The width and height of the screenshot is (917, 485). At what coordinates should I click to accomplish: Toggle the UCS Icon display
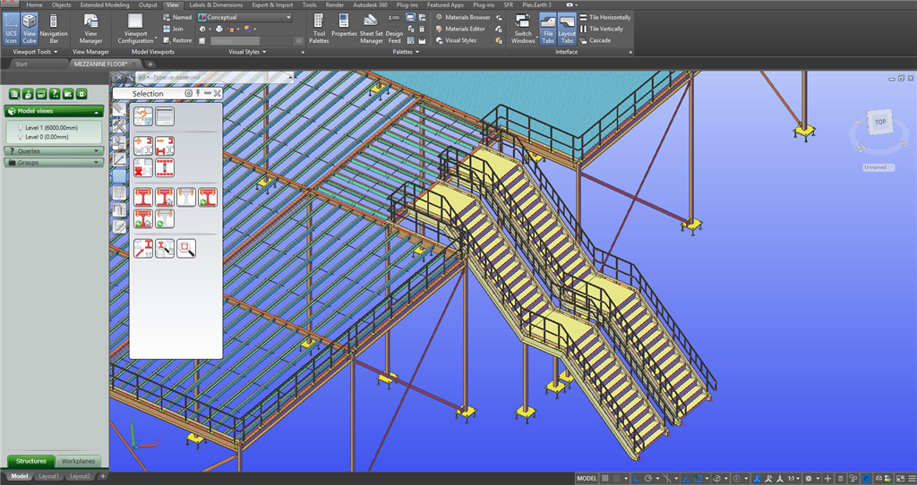coord(12,27)
